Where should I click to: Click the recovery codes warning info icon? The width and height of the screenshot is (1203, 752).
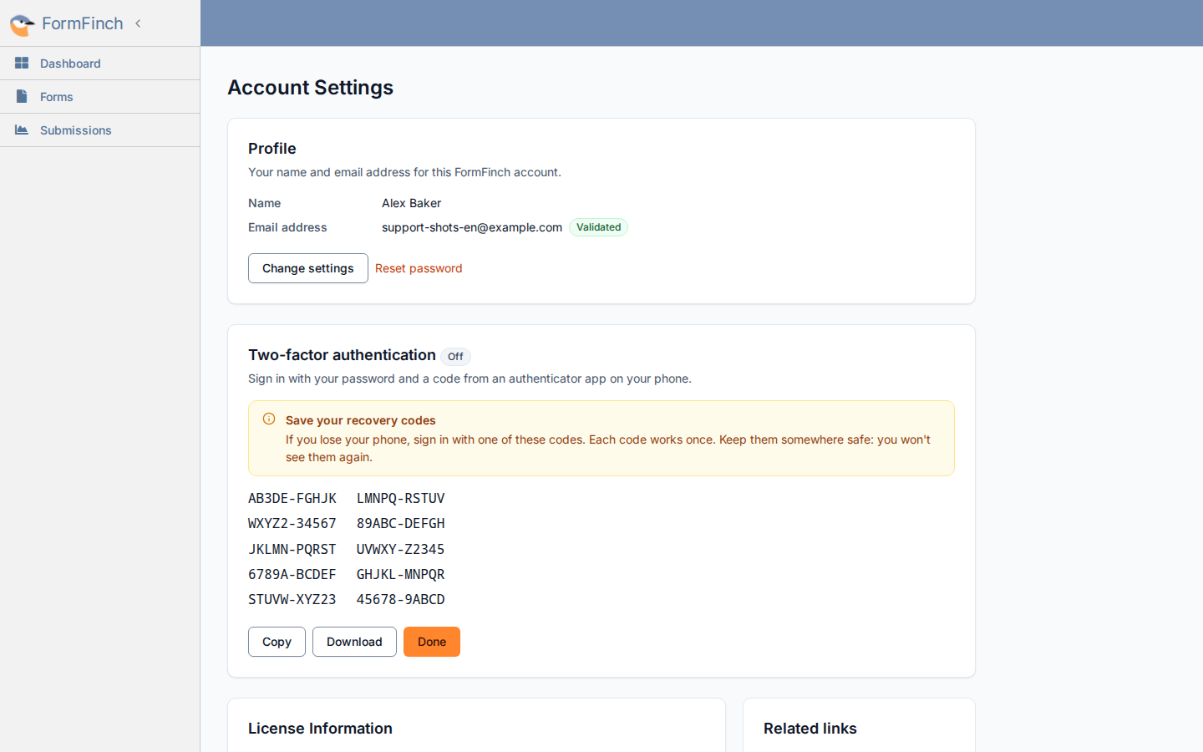(x=269, y=419)
